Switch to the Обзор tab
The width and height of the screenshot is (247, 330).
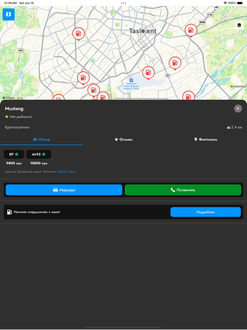point(41,139)
